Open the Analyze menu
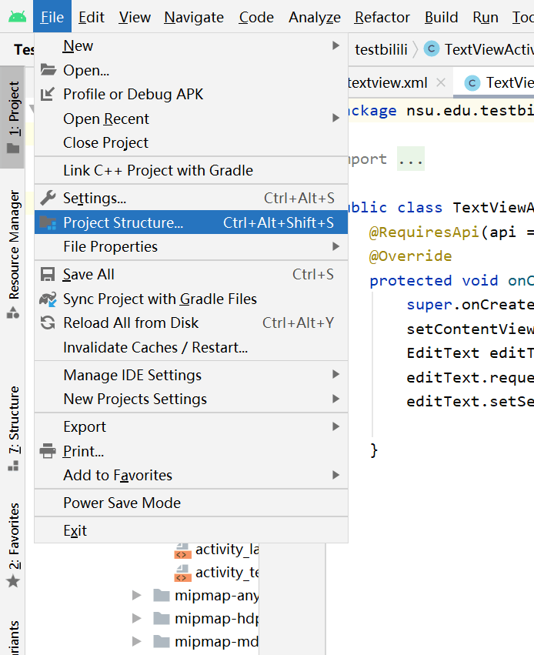 (315, 17)
